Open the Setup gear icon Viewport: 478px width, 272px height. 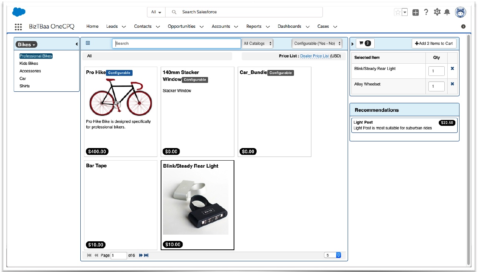click(x=437, y=12)
